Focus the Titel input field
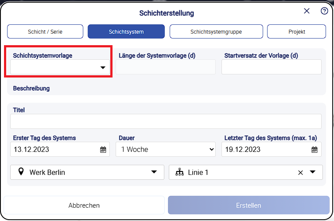The width and height of the screenshot is (334, 221). 166,121
